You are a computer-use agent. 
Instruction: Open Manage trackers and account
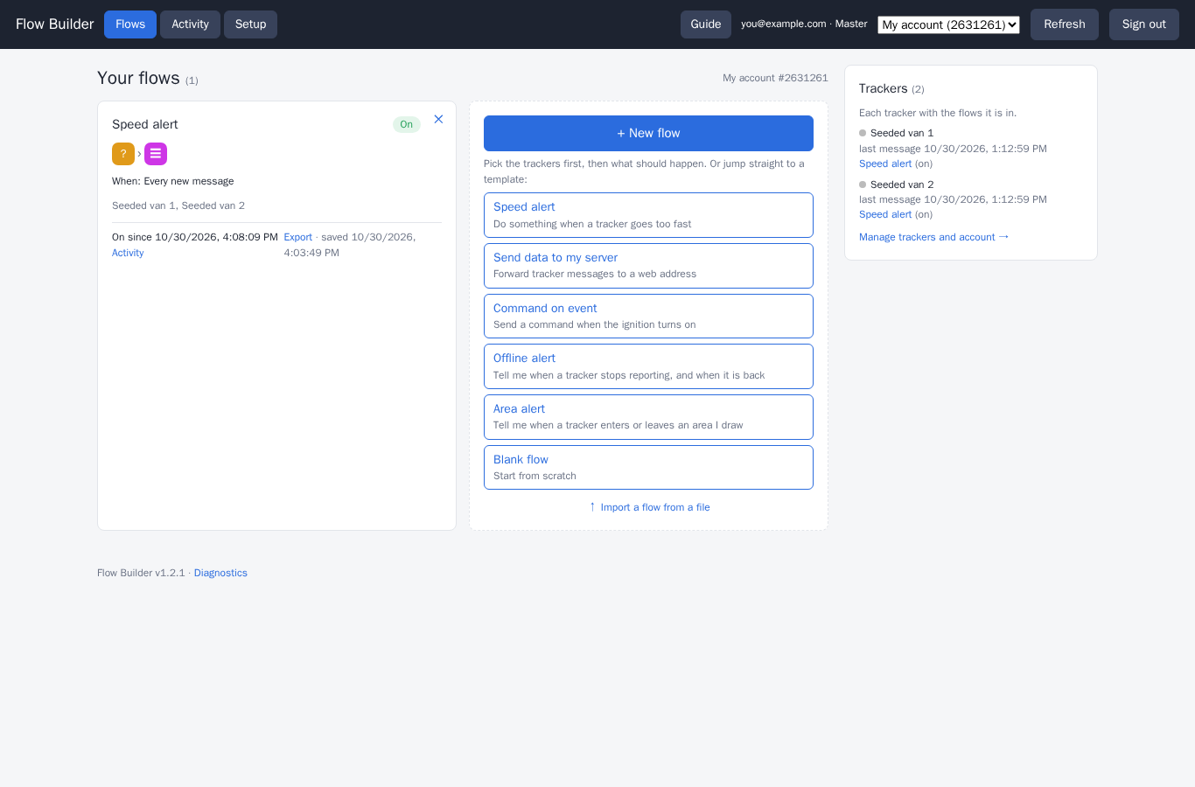[x=933, y=237]
